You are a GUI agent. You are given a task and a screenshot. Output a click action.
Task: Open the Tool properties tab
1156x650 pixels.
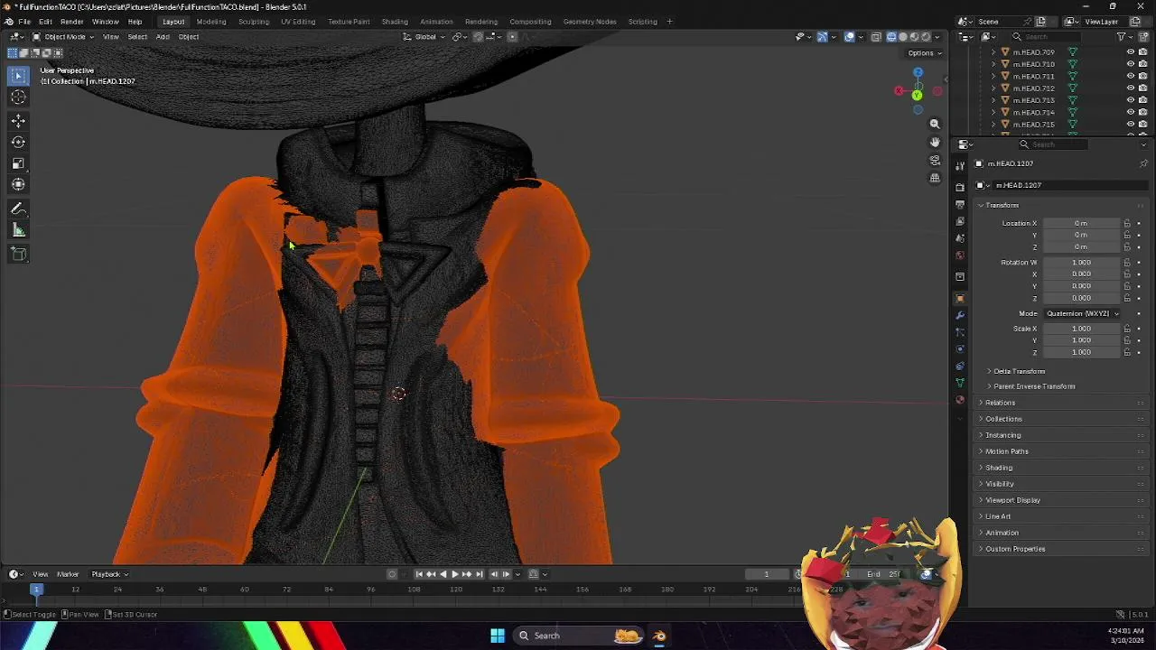click(x=960, y=165)
